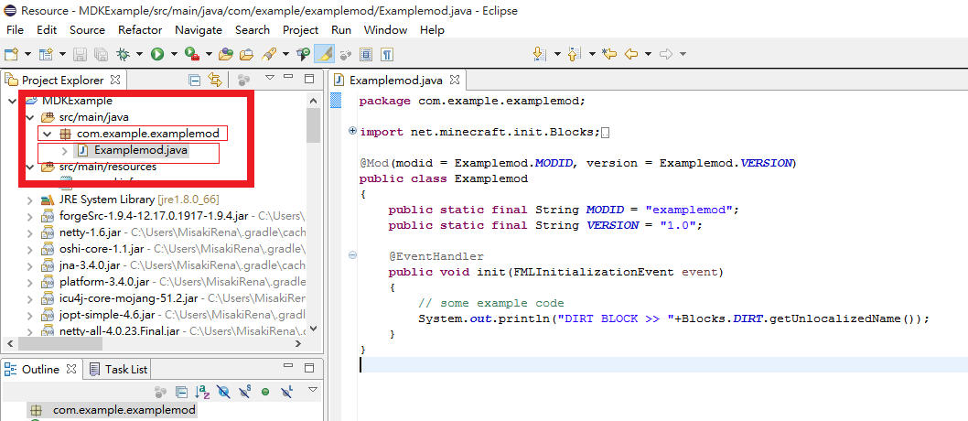Click Project Explorer scrollbar down arrow
968x421 pixels.
pyautogui.click(x=313, y=329)
